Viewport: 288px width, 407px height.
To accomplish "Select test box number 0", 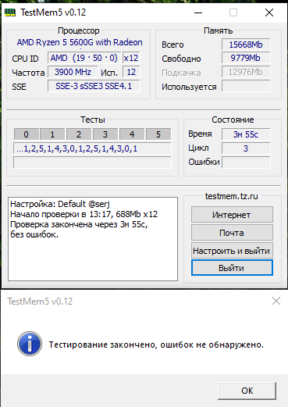I will [x=26, y=134].
